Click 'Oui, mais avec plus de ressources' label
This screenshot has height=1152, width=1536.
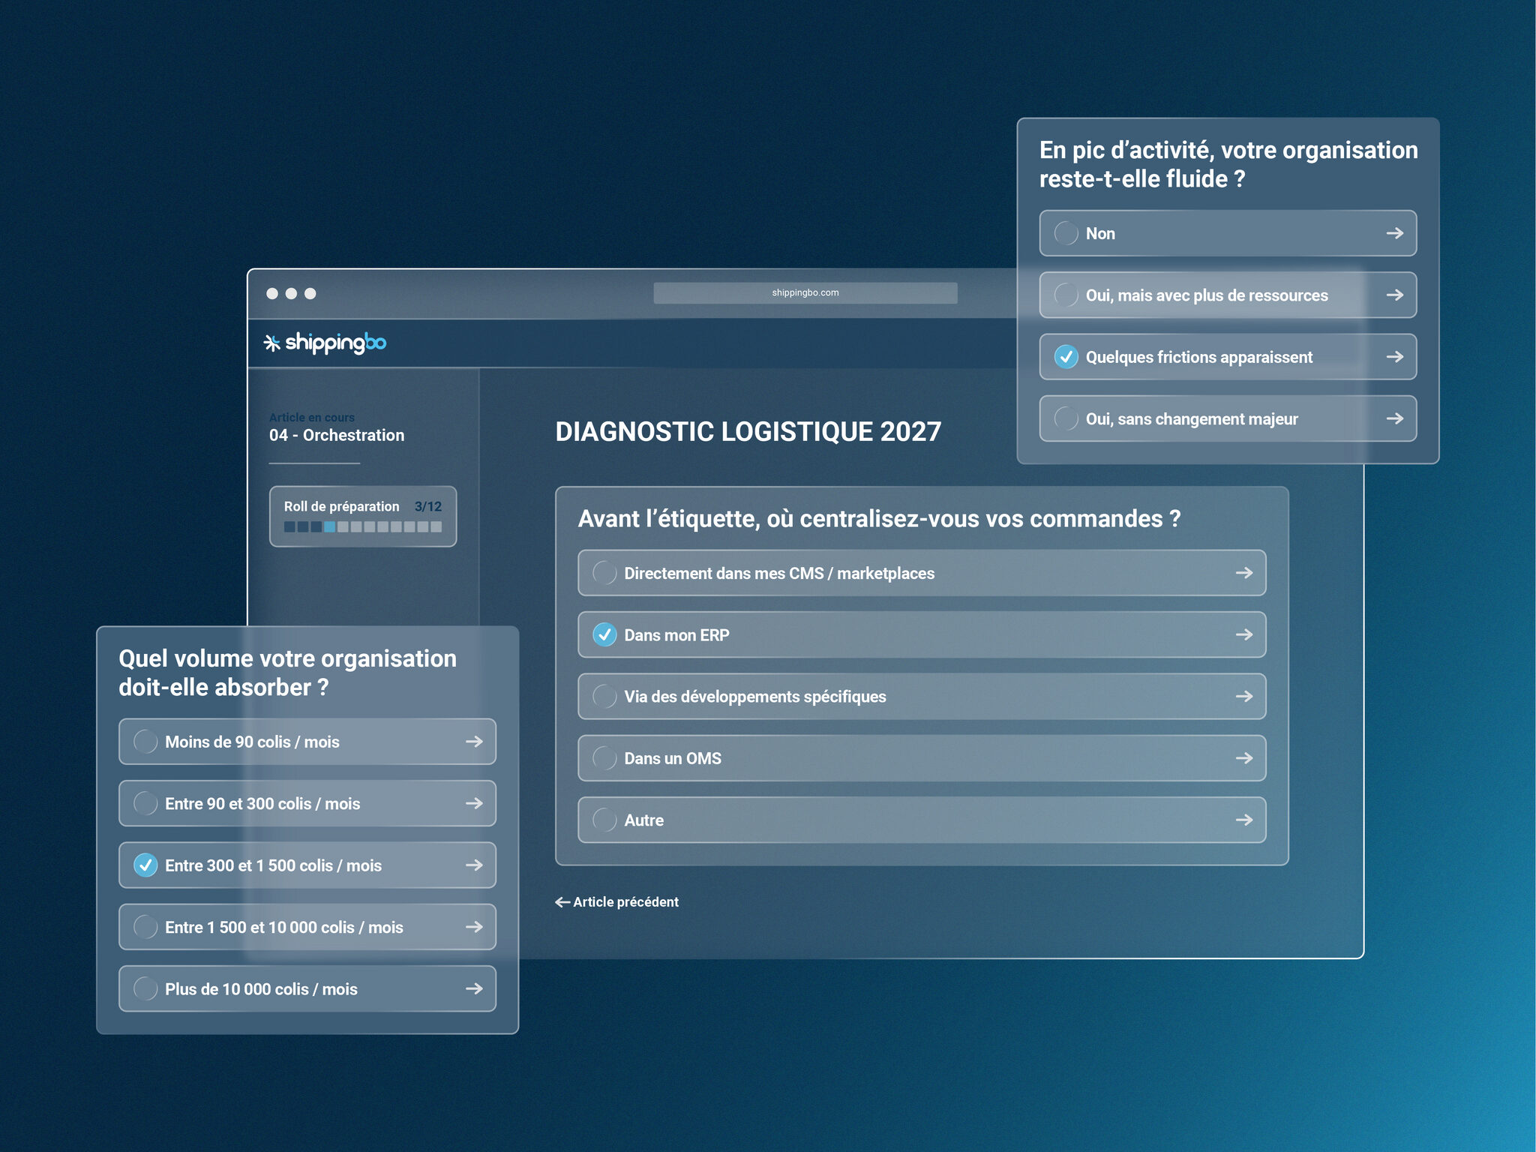click(1207, 295)
